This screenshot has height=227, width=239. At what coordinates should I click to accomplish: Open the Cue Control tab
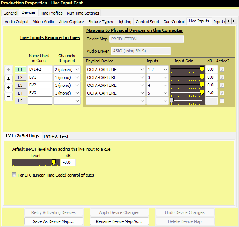(174, 22)
